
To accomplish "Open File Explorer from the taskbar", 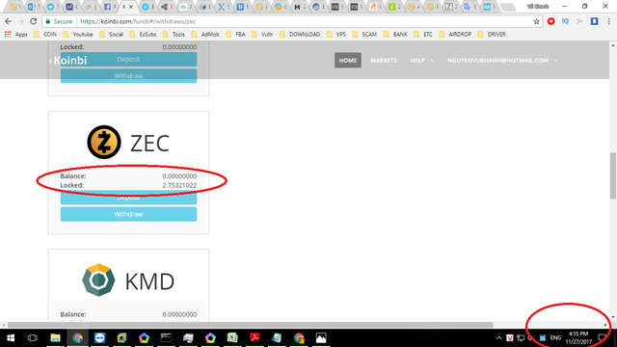I will click(55, 338).
